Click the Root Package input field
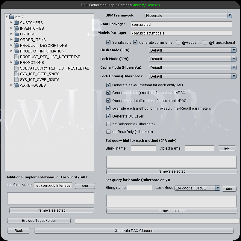The image size is (241, 241). (x=181, y=24)
